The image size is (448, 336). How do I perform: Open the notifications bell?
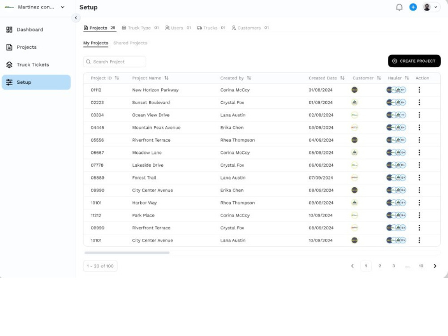[399, 7]
